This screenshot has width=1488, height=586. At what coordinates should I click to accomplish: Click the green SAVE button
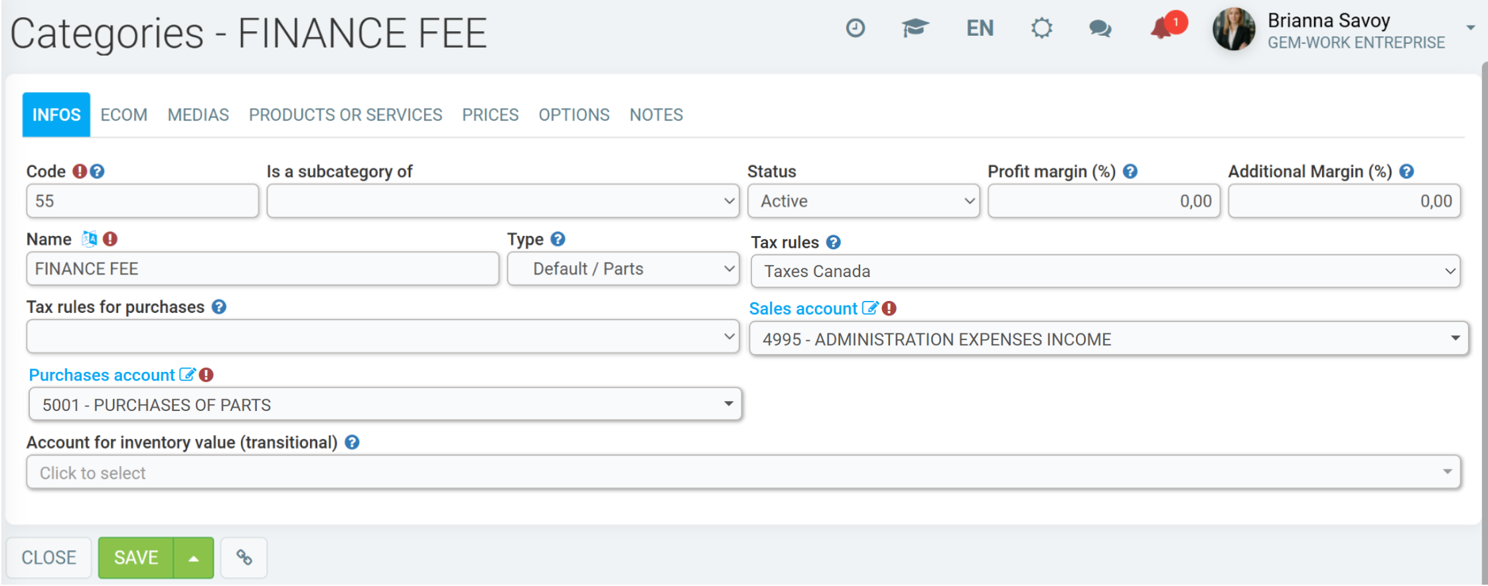136,557
